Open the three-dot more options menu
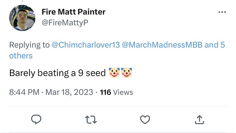The image size is (236, 133). pyautogui.click(x=222, y=12)
